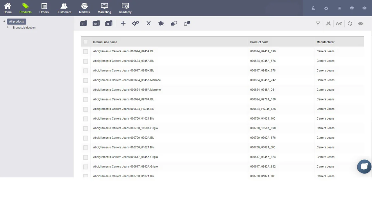Click the delete category folder icon
Viewport: 372px width, 209px height.
tap(109, 24)
